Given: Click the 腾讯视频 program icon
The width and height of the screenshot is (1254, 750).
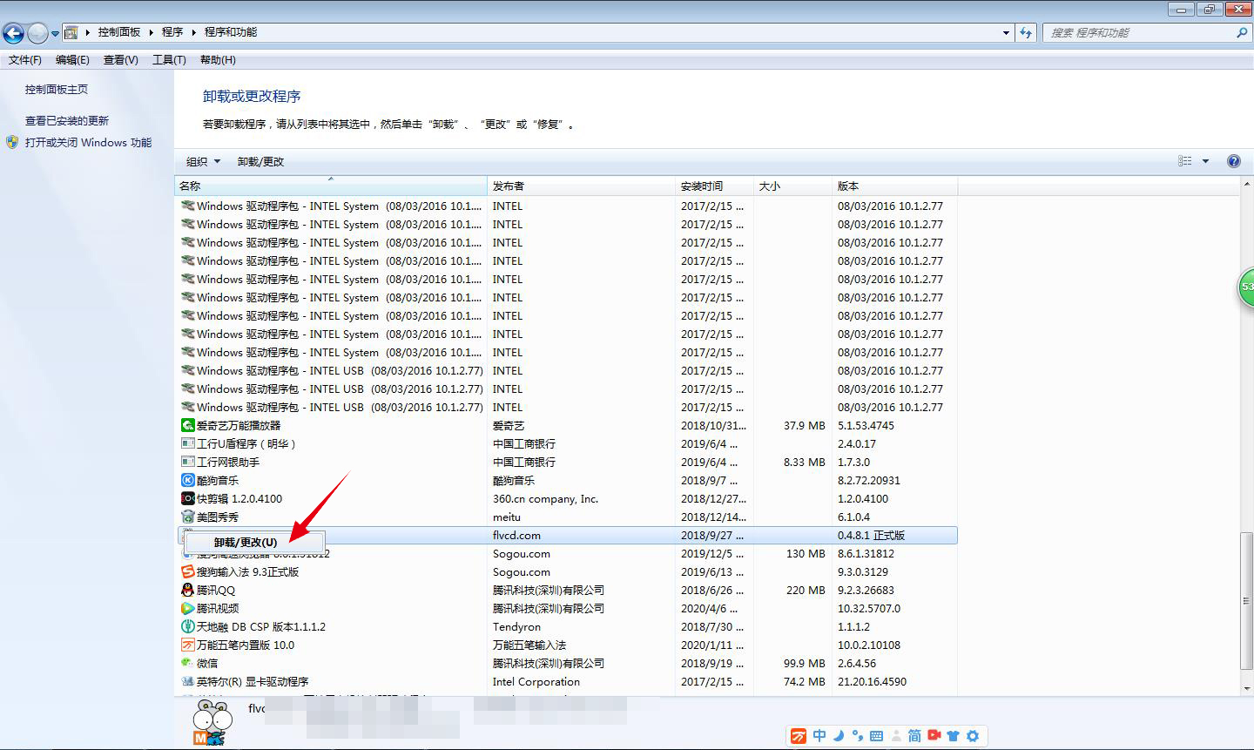Looking at the screenshot, I should point(187,609).
